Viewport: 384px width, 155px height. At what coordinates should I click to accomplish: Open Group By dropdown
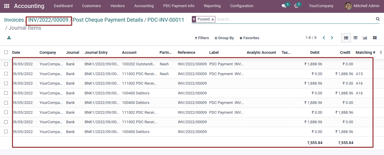point(224,38)
